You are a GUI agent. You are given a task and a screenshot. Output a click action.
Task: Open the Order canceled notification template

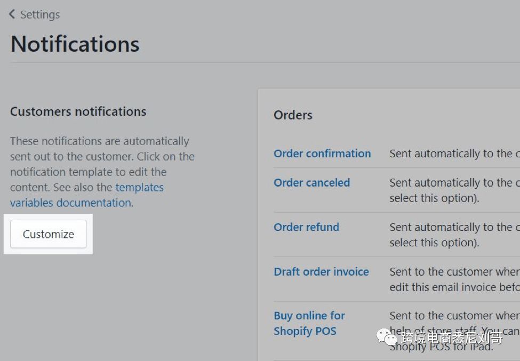coord(311,182)
